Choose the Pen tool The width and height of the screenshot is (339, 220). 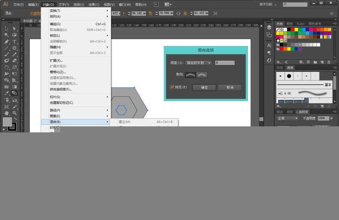point(6,42)
